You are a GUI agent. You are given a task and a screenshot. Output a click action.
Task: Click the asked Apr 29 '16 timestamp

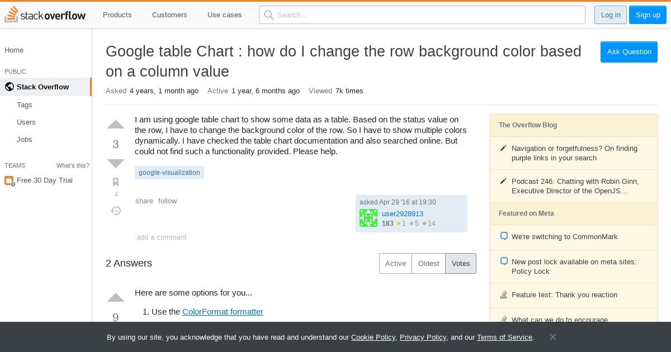[x=398, y=202]
